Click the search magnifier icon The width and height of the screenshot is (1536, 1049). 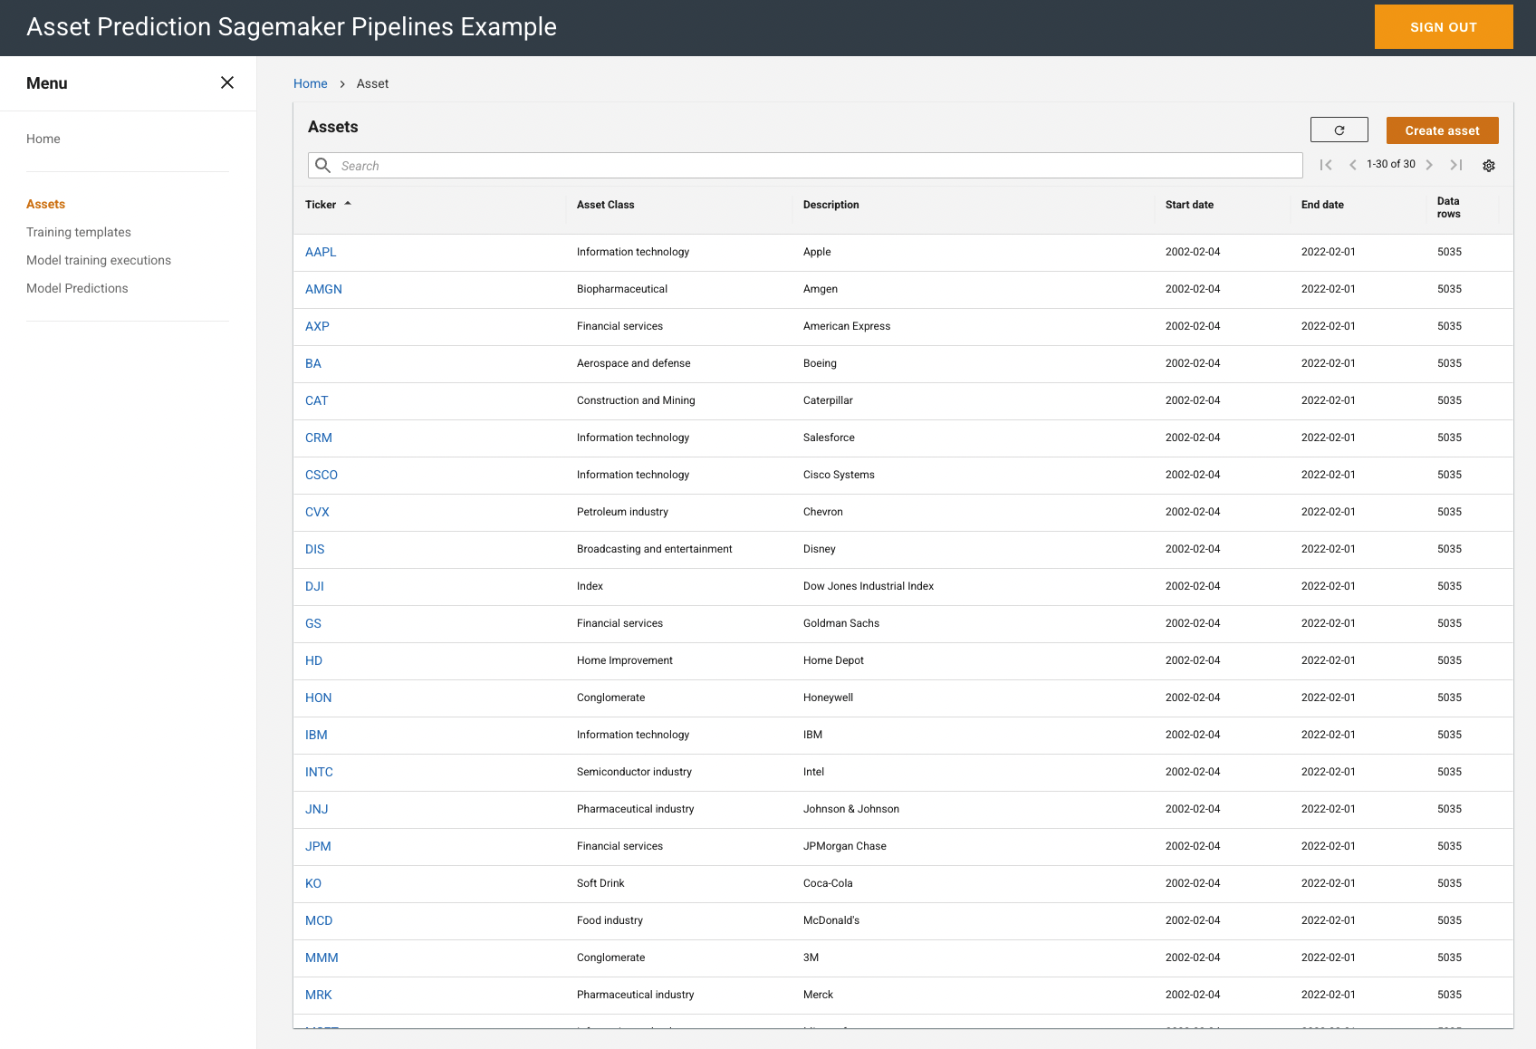(322, 165)
